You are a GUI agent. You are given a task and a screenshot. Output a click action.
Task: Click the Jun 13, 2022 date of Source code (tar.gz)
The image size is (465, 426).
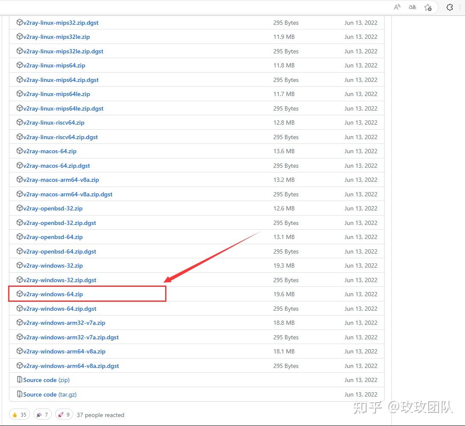click(x=361, y=394)
